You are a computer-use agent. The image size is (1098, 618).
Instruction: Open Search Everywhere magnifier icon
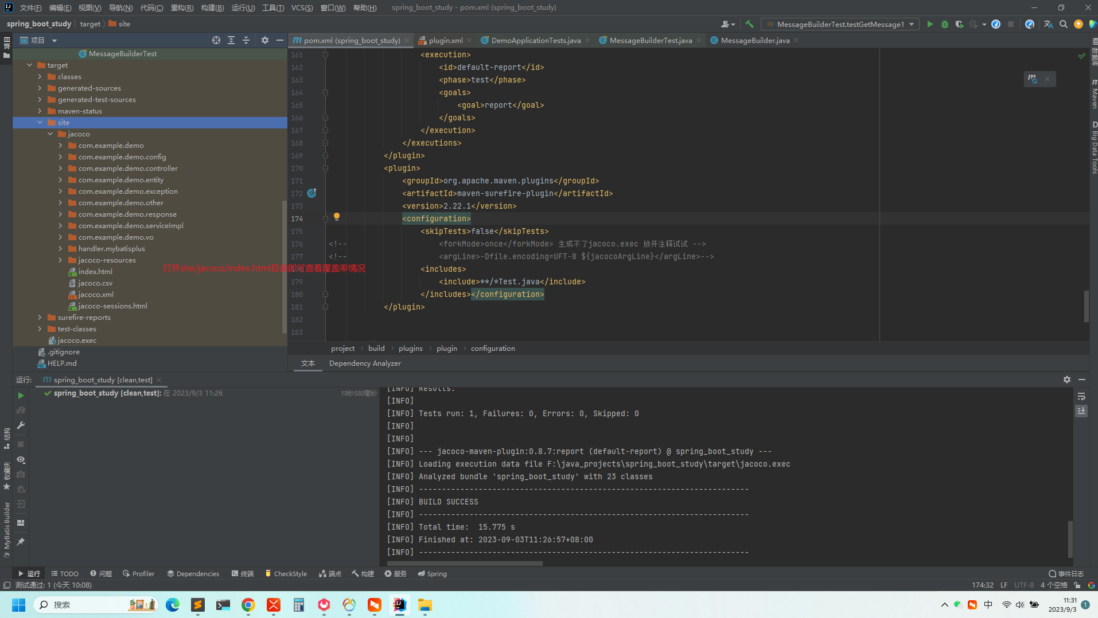coord(1064,24)
